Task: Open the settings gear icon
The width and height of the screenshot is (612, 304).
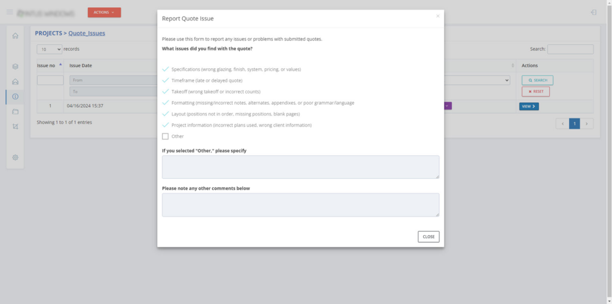Action: point(16,157)
